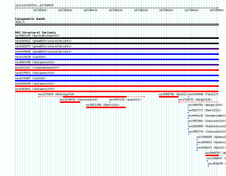Click the Cytogenetic Bands track title
The image size is (226, 176).
tap(30, 19)
